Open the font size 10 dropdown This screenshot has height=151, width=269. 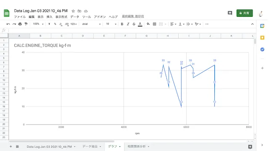point(111,24)
